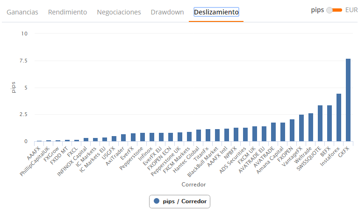358x213 pixels.
Task: Click the Pepperstone UK bar
Action: coord(179,137)
